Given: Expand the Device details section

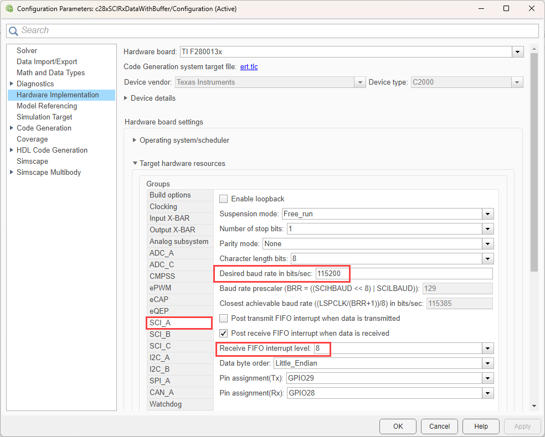Looking at the screenshot, I should pos(126,98).
